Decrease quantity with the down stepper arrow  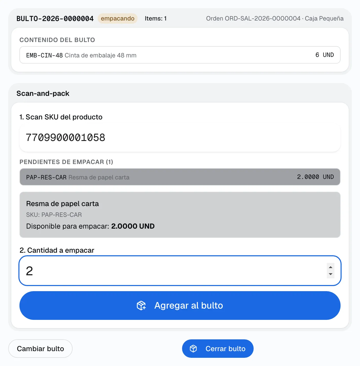pos(331,274)
